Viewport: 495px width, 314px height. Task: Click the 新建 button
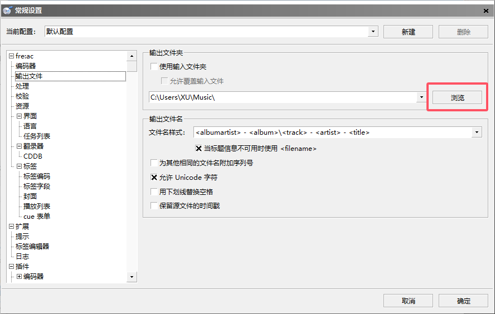pos(408,32)
